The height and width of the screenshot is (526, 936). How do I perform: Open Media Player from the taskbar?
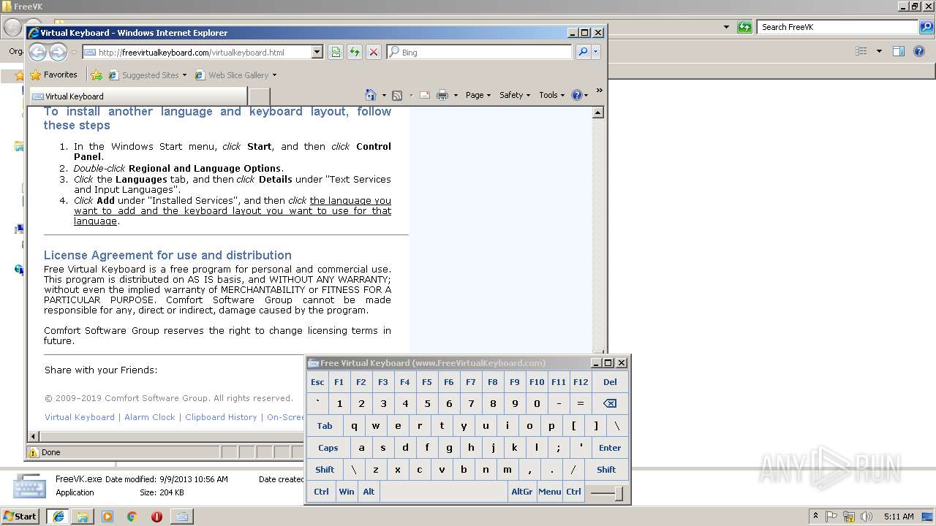pos(107,517)
